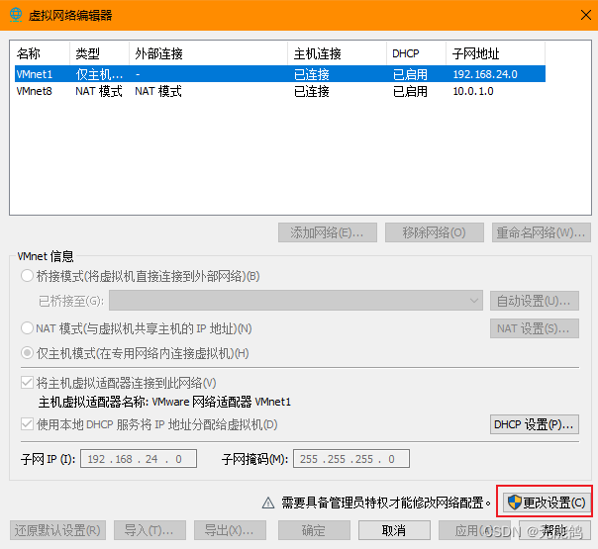Click subnet address 10.0.1.0 cell
The height and width of the screenshot is (549, 598).
coord(473,91)
